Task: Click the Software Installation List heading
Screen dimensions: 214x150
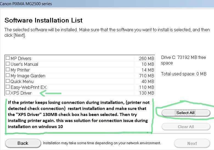Action: click(44, 20)
